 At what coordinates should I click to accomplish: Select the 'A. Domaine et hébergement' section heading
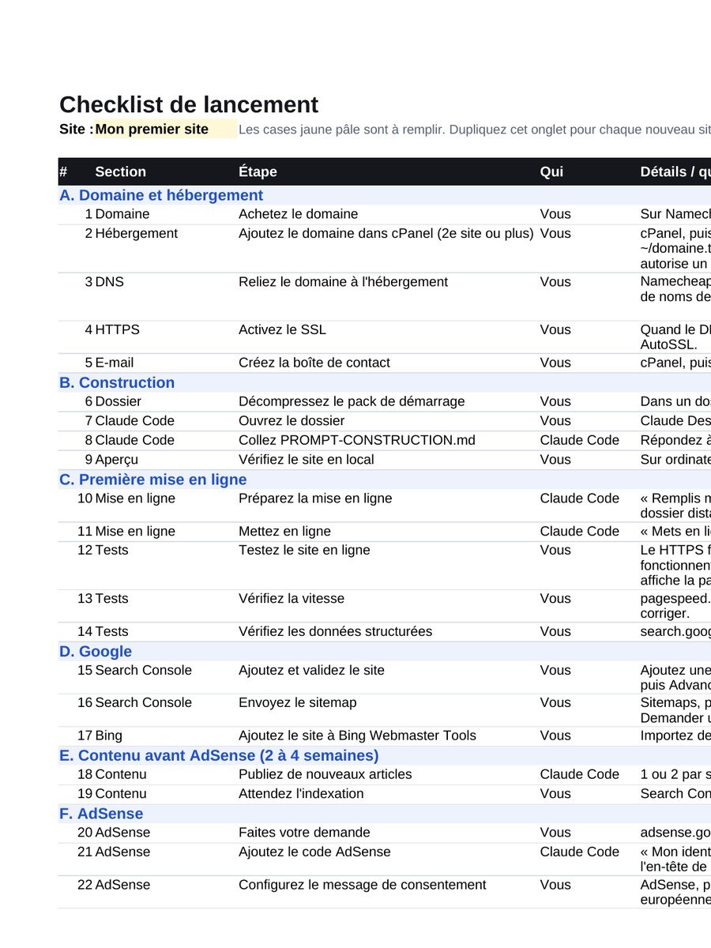click(x=161, y=195)
